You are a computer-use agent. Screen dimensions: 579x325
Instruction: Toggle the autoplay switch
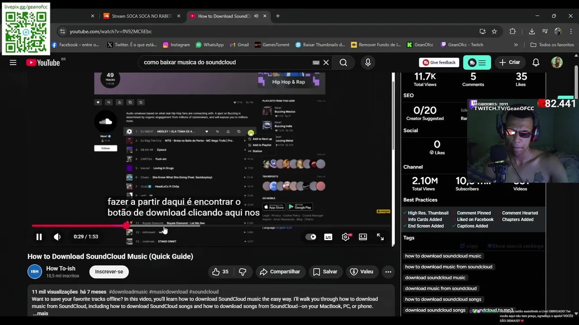[x=311, y=237]
